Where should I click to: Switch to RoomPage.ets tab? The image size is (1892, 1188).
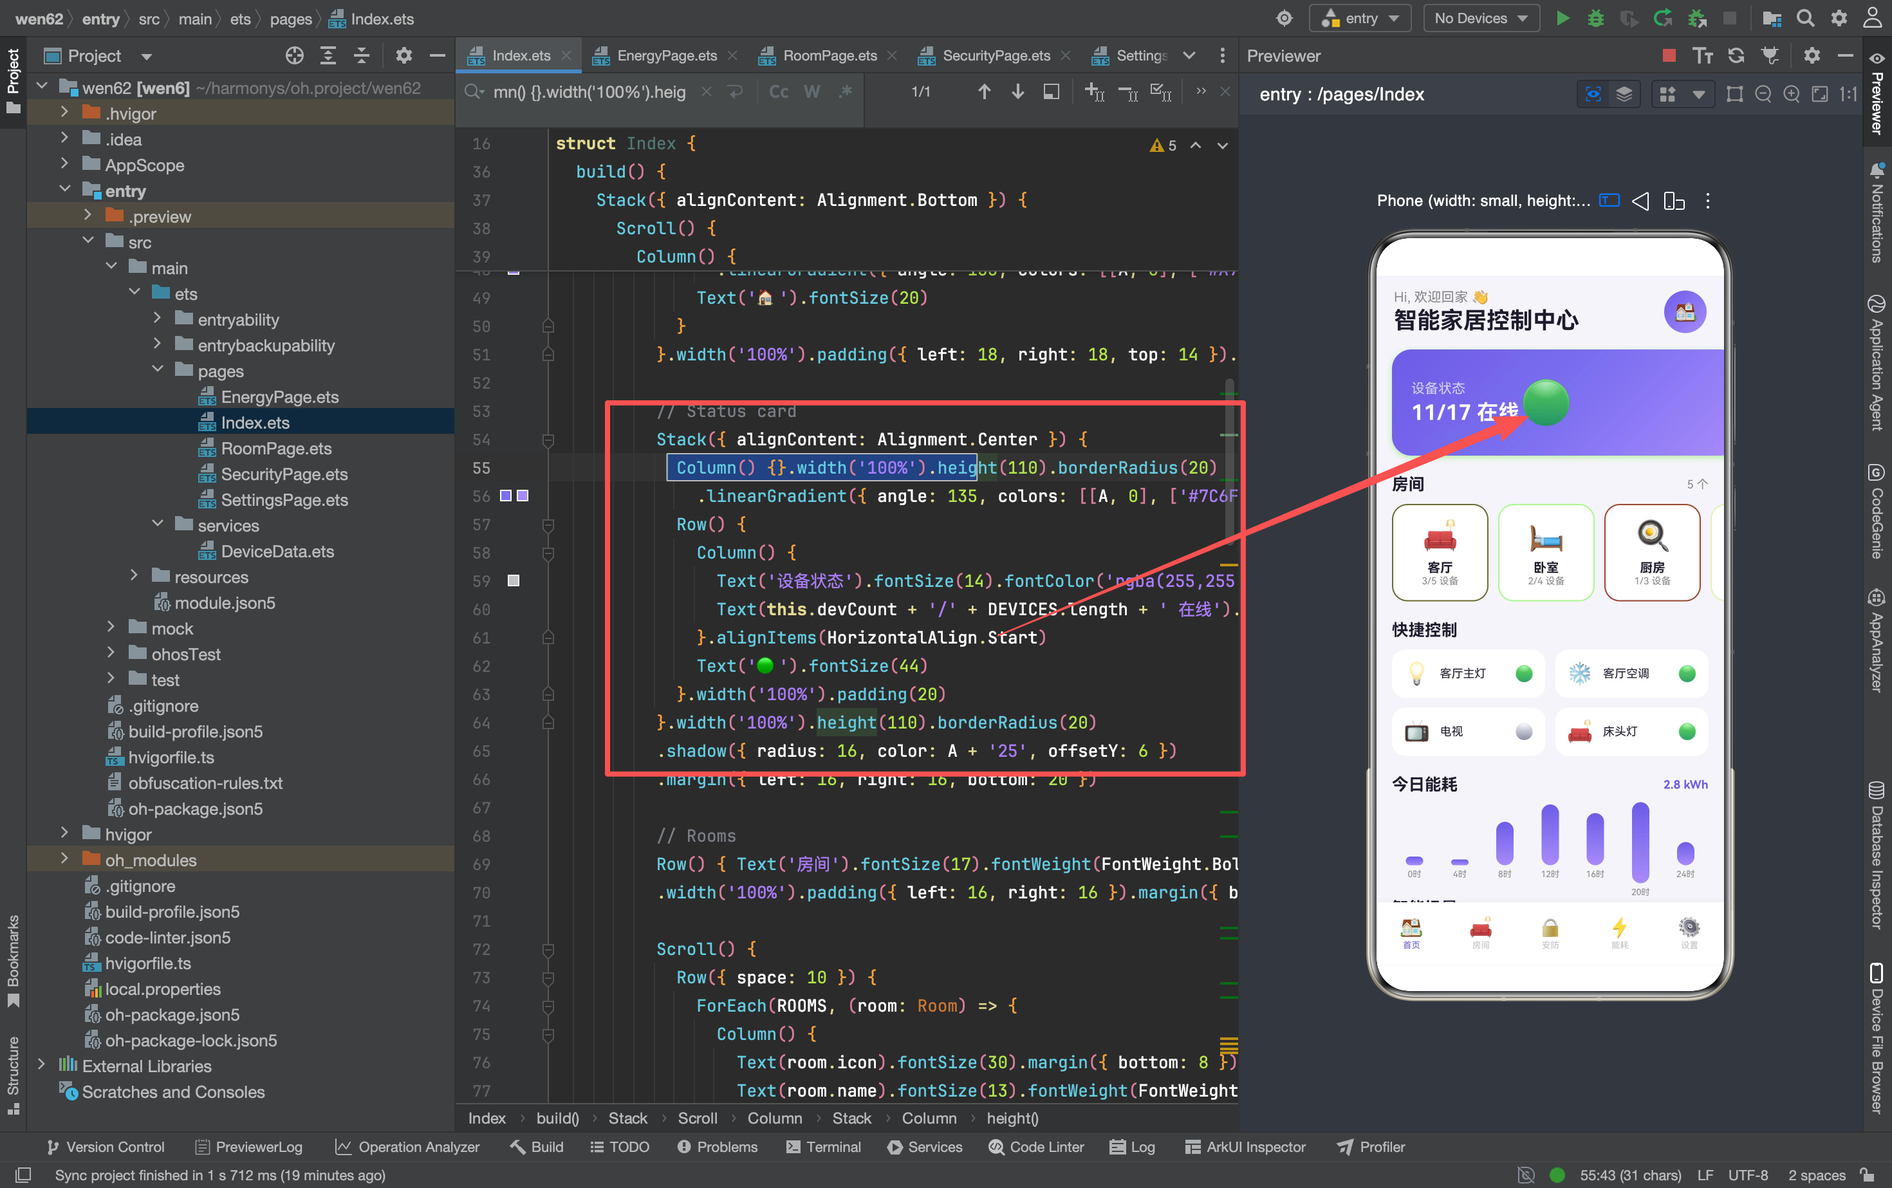[829, 55]
